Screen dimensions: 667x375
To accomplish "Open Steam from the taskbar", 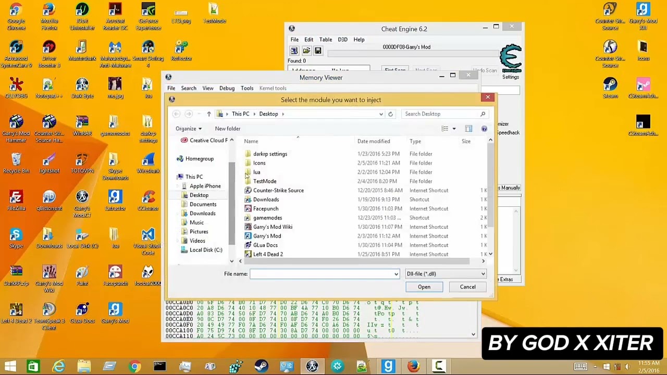I will click(261, 367).
